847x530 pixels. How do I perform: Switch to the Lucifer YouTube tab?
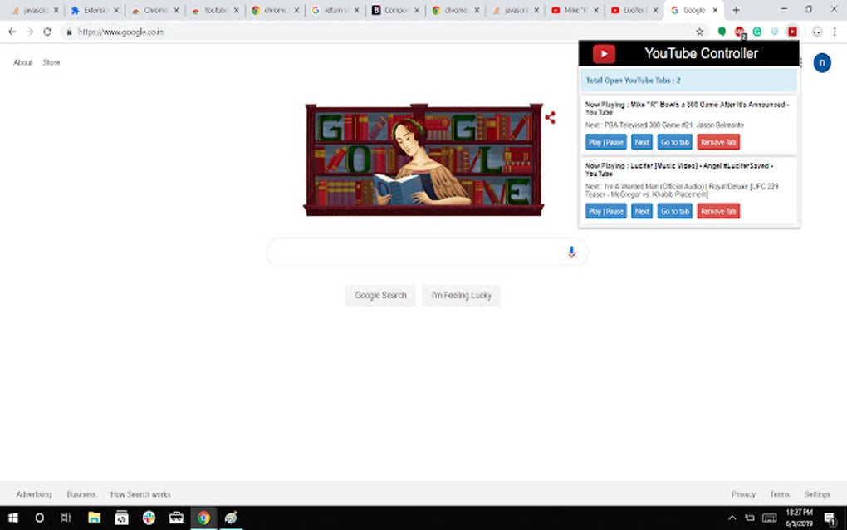634,10
